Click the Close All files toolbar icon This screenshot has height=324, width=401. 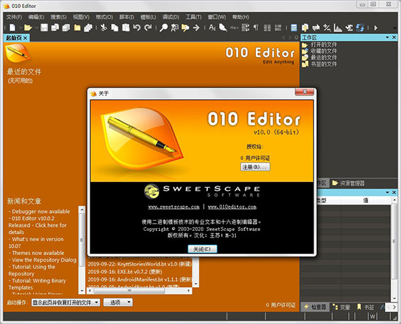(88, 27)
